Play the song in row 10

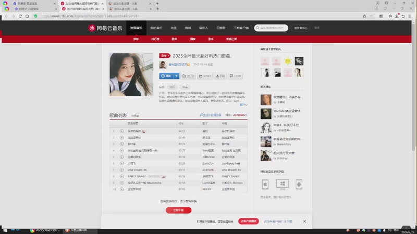[x=121, y=189]
